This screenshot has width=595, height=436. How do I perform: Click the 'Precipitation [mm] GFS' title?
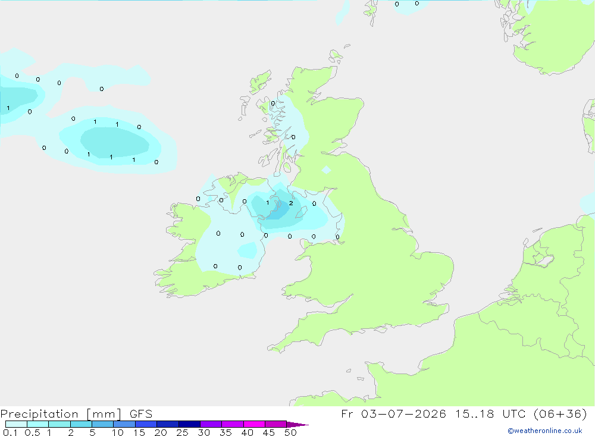(76, 413)
